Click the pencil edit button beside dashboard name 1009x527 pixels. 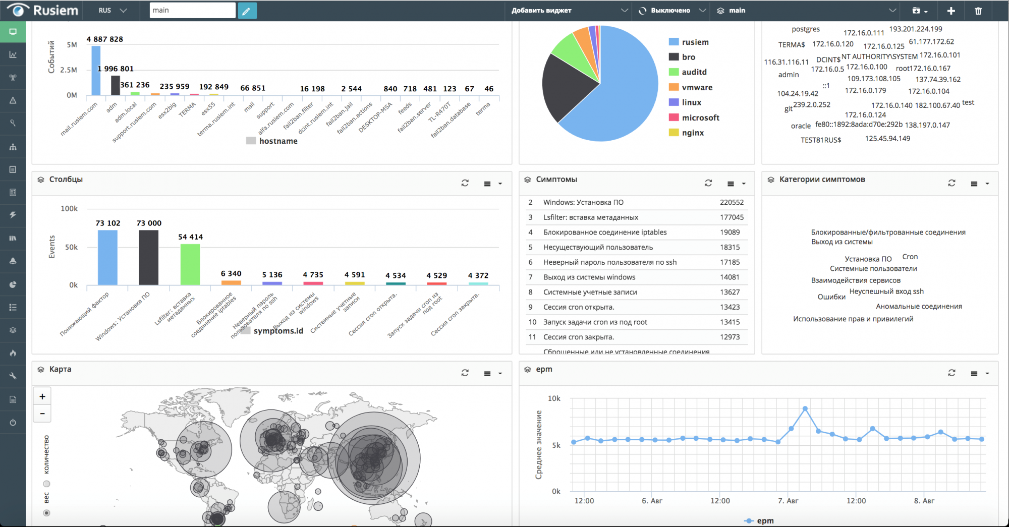point(247,11)
